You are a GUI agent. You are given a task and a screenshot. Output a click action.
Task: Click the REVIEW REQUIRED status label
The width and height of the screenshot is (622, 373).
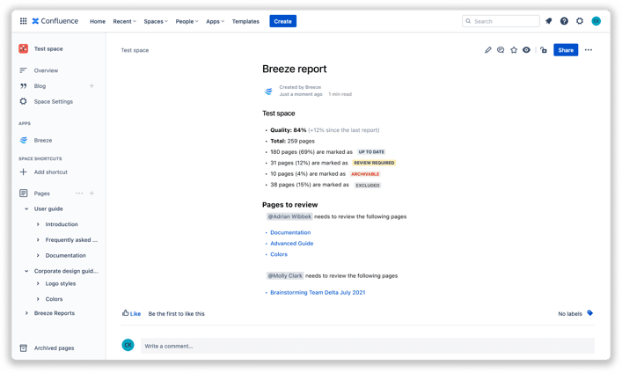(x=374, y=163)
